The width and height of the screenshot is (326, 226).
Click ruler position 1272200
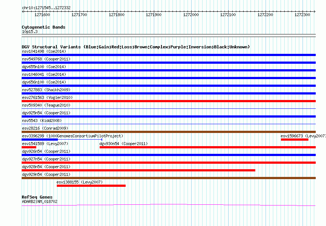pos(265,15)
